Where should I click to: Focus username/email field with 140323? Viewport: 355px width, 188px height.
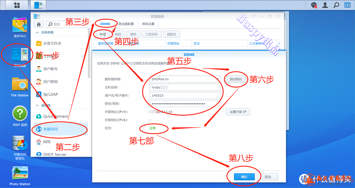tap(185, 95)
